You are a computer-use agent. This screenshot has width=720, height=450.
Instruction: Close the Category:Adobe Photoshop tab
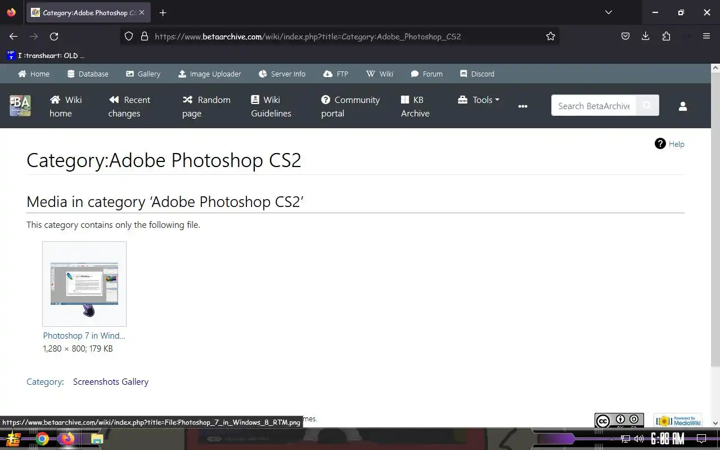[x=142, y=12]
